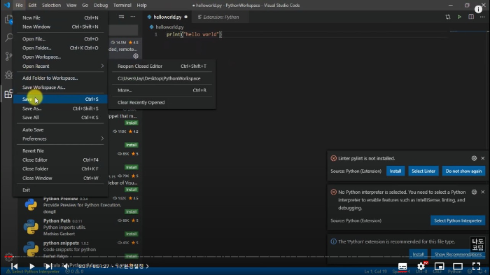Open the Selection menu
The height and width of the screenshot is (275, 490).
point(51,6)
